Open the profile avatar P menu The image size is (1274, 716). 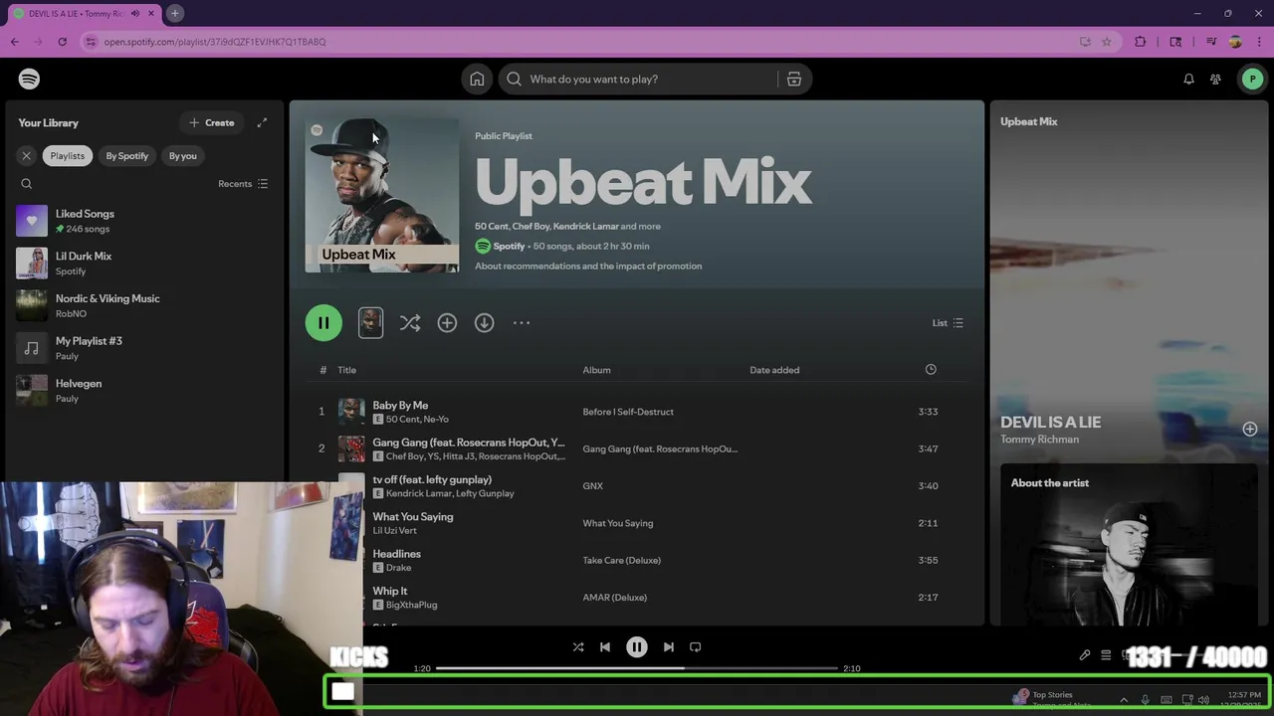click(1252, 79)
